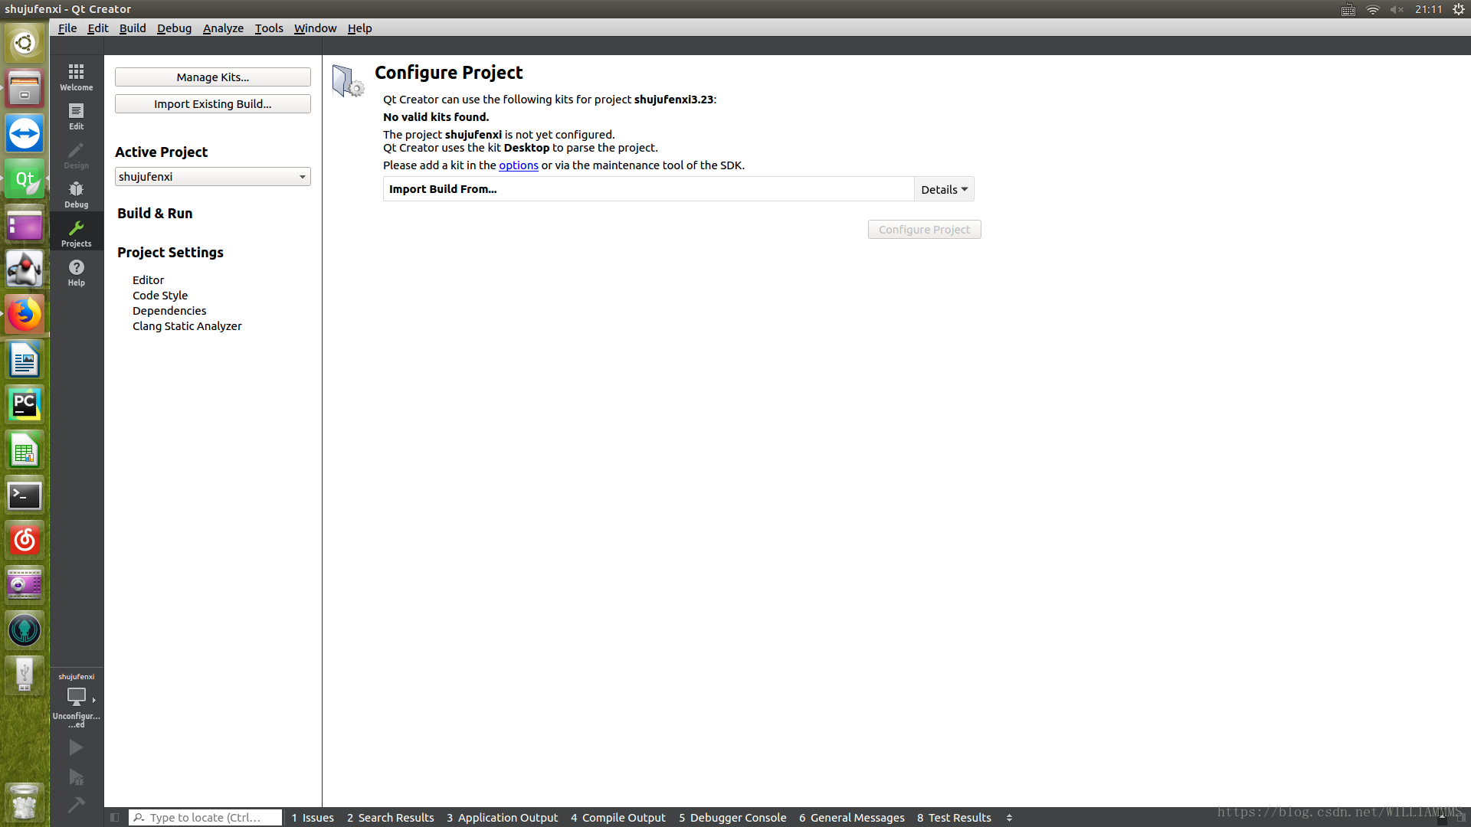
Task: Expand the Active Project shujufenxi dropdown
Action: [x=213, y=177]
